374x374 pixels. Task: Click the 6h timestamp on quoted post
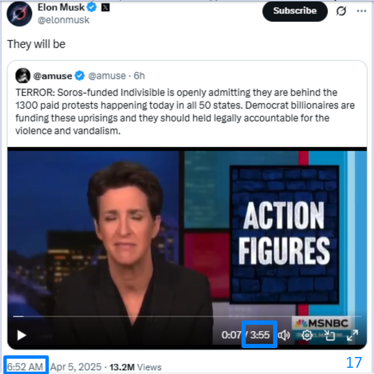click(139, 76)
